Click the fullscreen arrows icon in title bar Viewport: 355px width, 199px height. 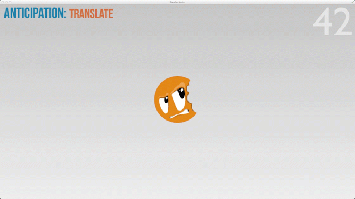point(353,2)
